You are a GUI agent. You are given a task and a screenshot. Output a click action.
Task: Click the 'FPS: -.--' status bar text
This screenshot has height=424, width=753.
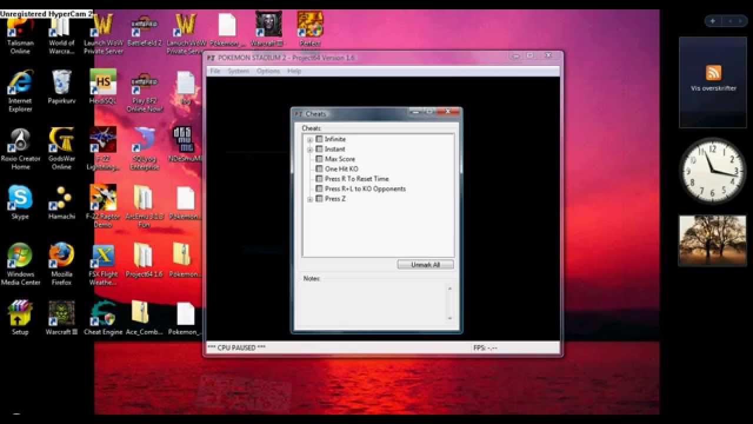click(485, 348)
